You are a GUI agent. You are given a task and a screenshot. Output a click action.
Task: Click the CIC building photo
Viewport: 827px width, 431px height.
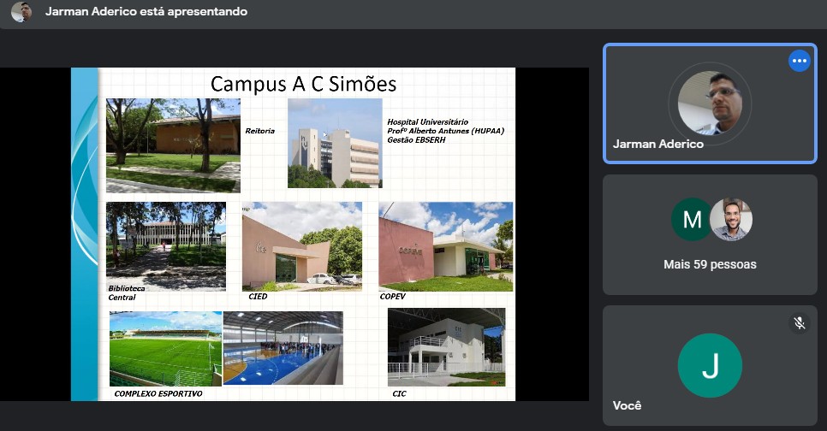pos(446,346)
